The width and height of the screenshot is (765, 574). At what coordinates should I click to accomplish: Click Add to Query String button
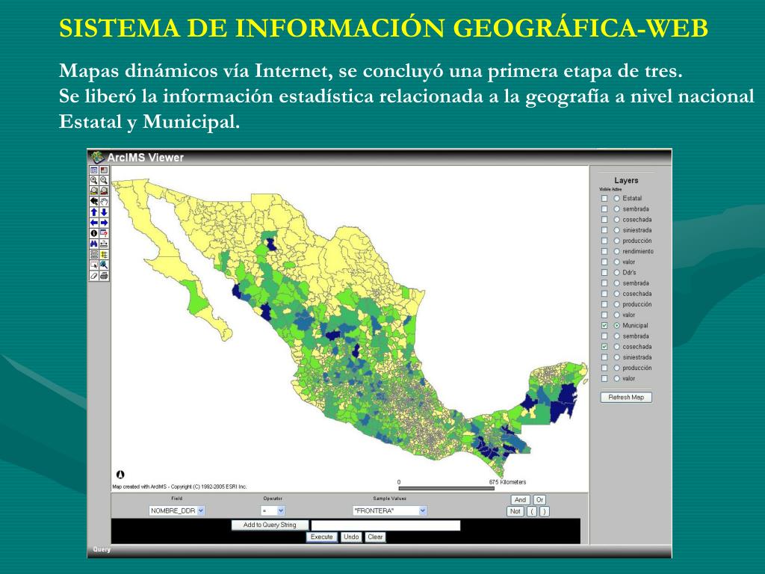[270, 525]
